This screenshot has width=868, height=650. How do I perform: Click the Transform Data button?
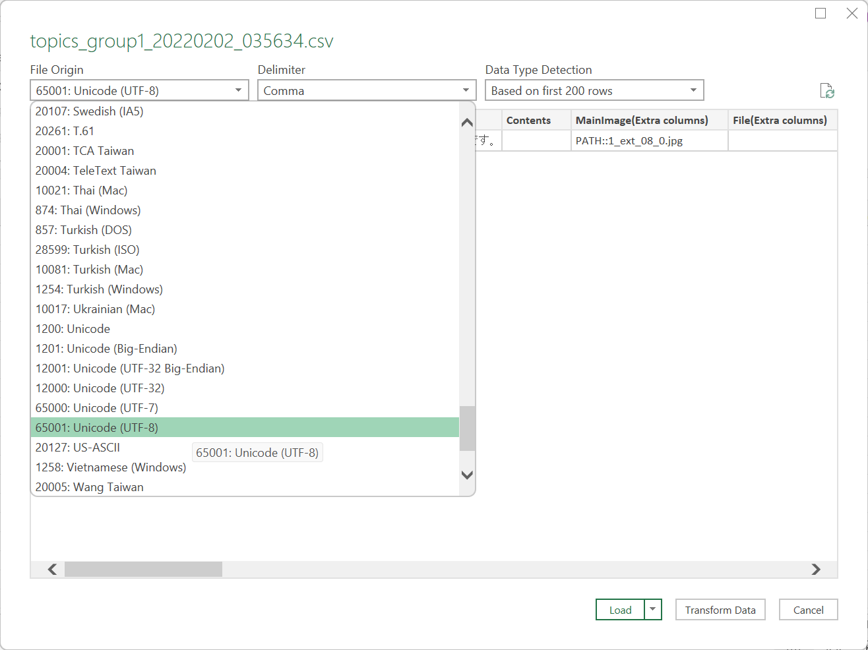pos(720,609)
